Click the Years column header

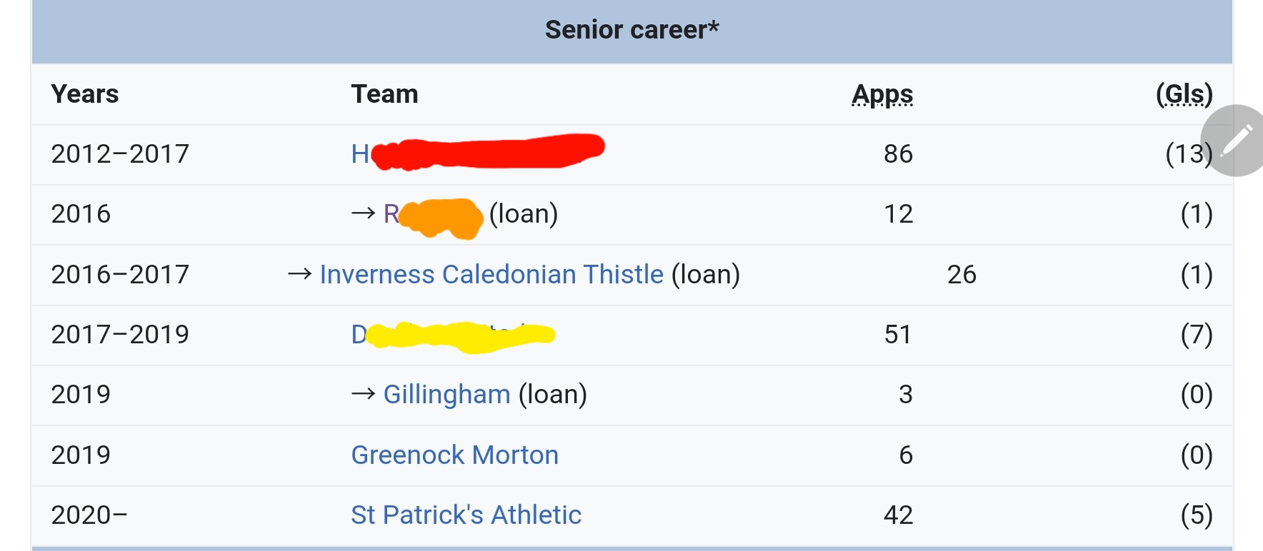pyautogui.click(x=85, y=94)
